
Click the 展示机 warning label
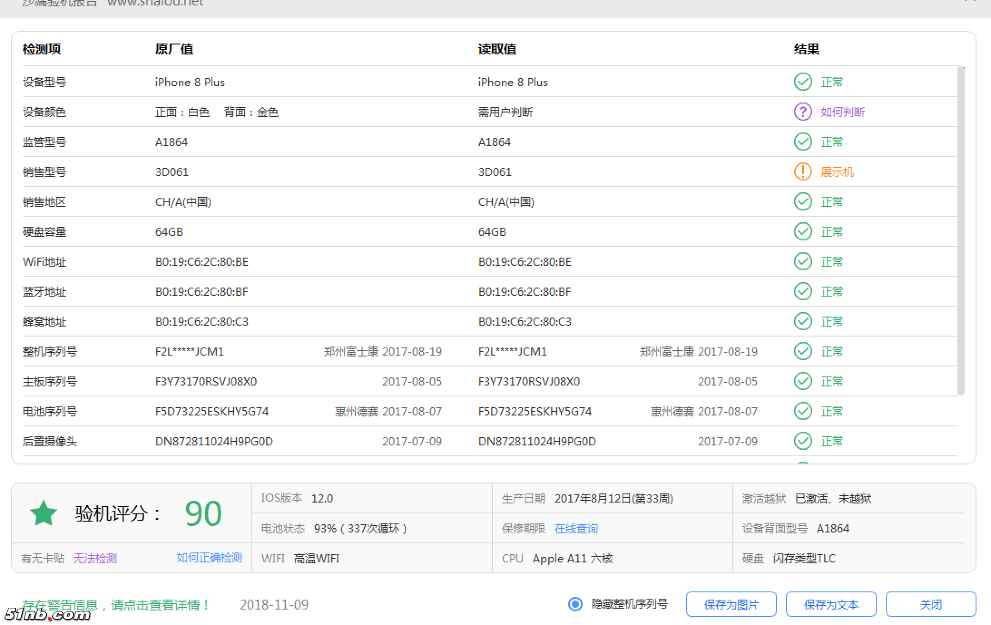pos(837,172)
